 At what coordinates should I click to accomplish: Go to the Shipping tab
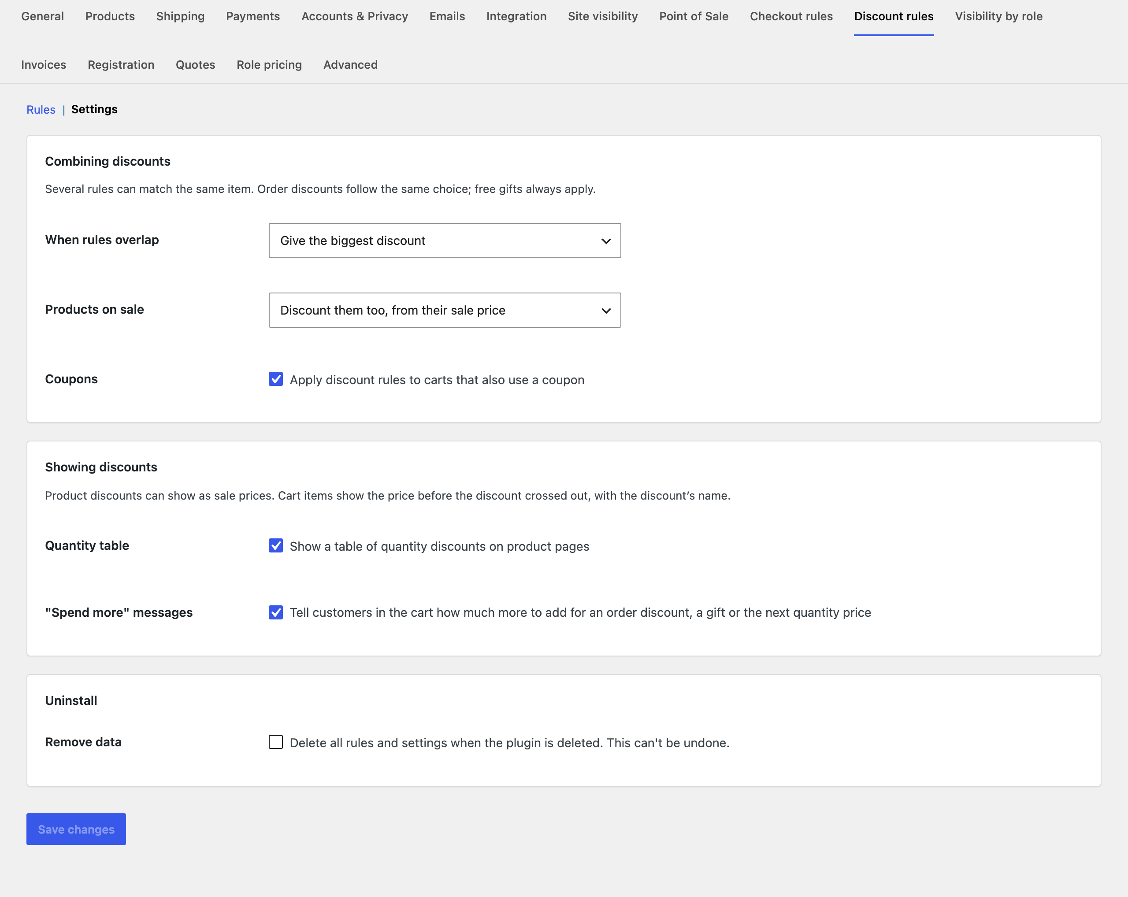click(x=180, y=16)
